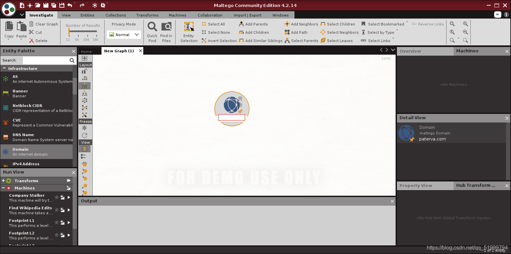Screen dimensions: 511x254
Task: Click Select All in ribbon
Action: 213,24
